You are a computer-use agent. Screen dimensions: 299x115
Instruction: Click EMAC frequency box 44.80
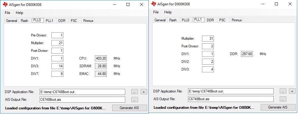(101, 74)
